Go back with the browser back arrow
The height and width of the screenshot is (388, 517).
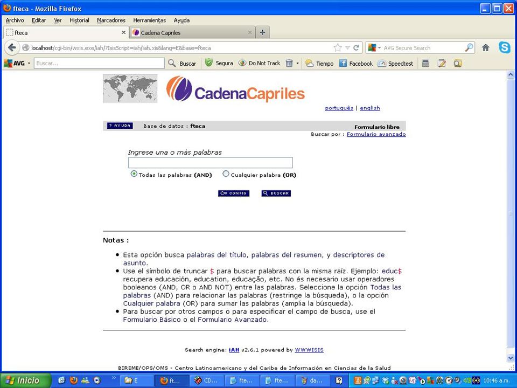pyautogui.click(x=12, y=48)
